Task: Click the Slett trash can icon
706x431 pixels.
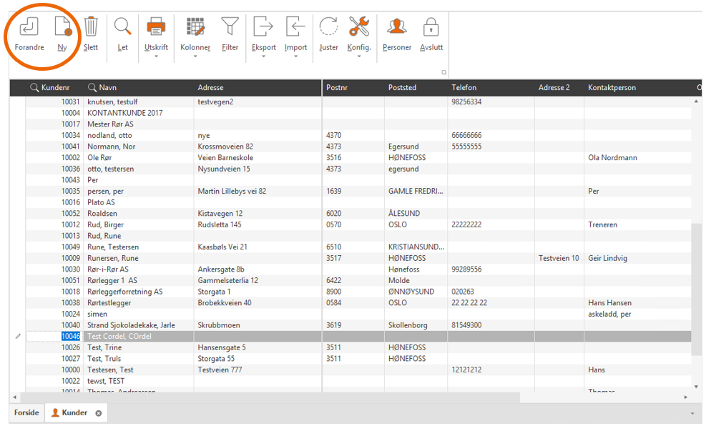Action: (x=91, y=28)
